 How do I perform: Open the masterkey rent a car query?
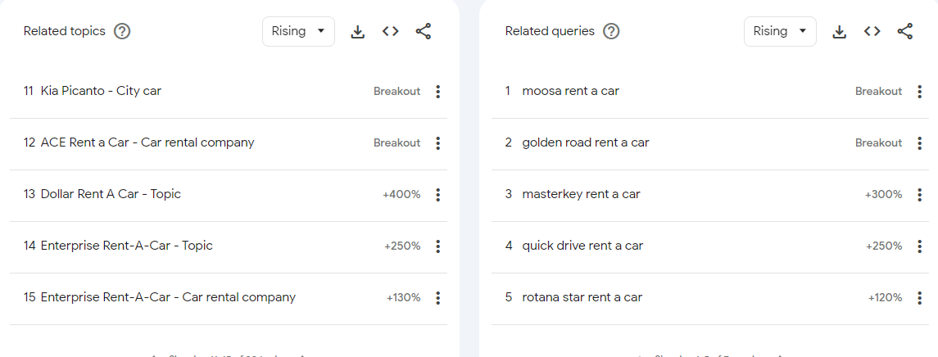(581, 194)
